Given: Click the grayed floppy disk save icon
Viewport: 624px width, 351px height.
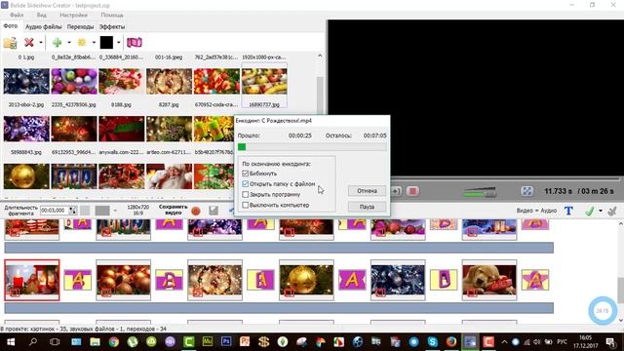Looking at the screenshot, I should coord(214,211).
